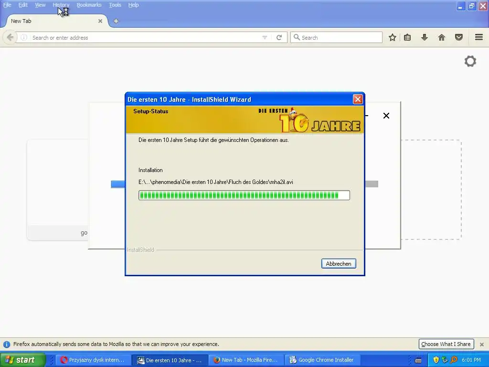Click the info icon in notification bar
Viewport: 489px width, 367px height.
[x=7, y=344]
